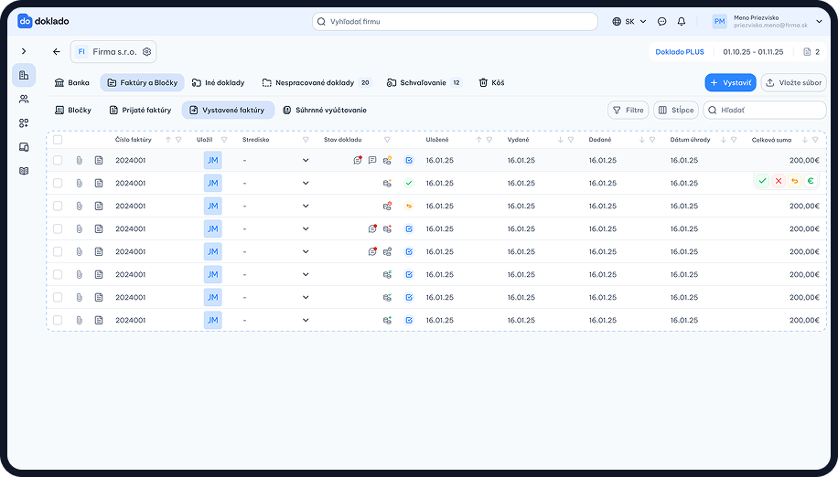Switch to the Banka tab
This screenshot has width=838, height=477.
(x=71, y=83)
